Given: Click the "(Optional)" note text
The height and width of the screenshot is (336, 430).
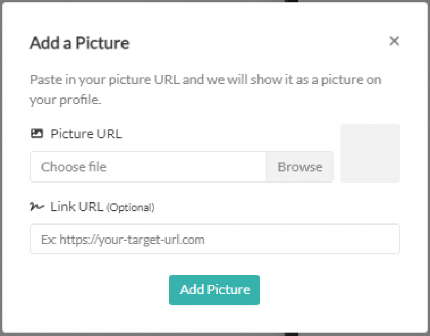Looking at the screenshot, I should tap(131, 207).
